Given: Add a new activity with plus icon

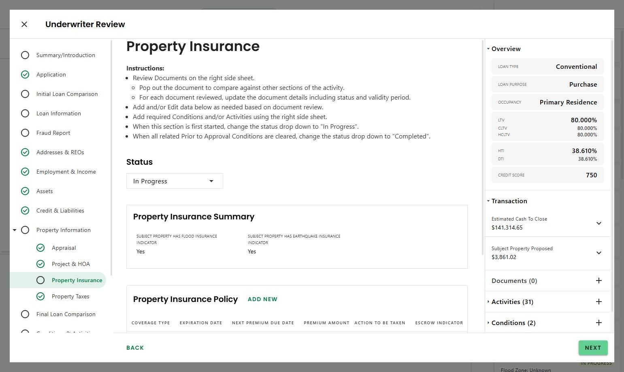Looking at the screenshot, I should tap(599, 302).
